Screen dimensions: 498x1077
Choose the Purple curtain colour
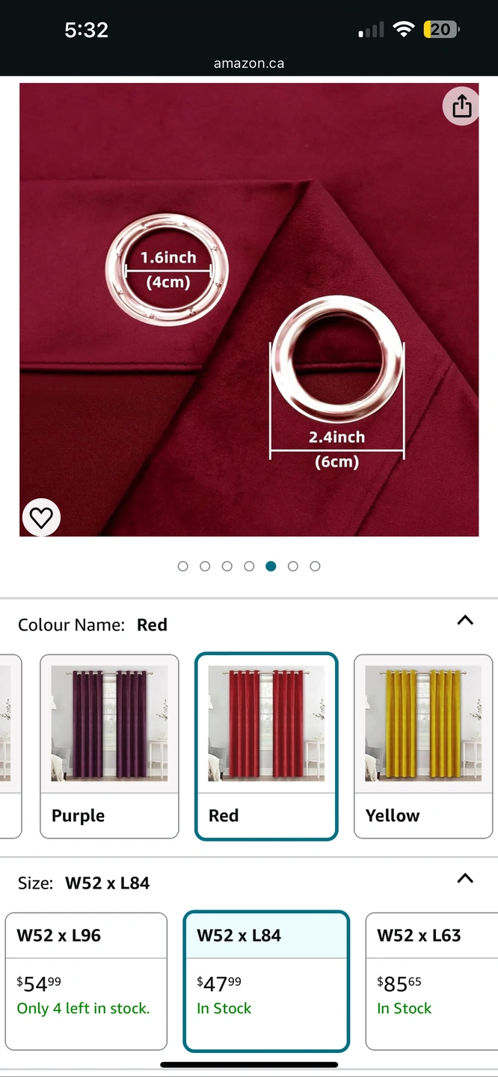[109, 746]
